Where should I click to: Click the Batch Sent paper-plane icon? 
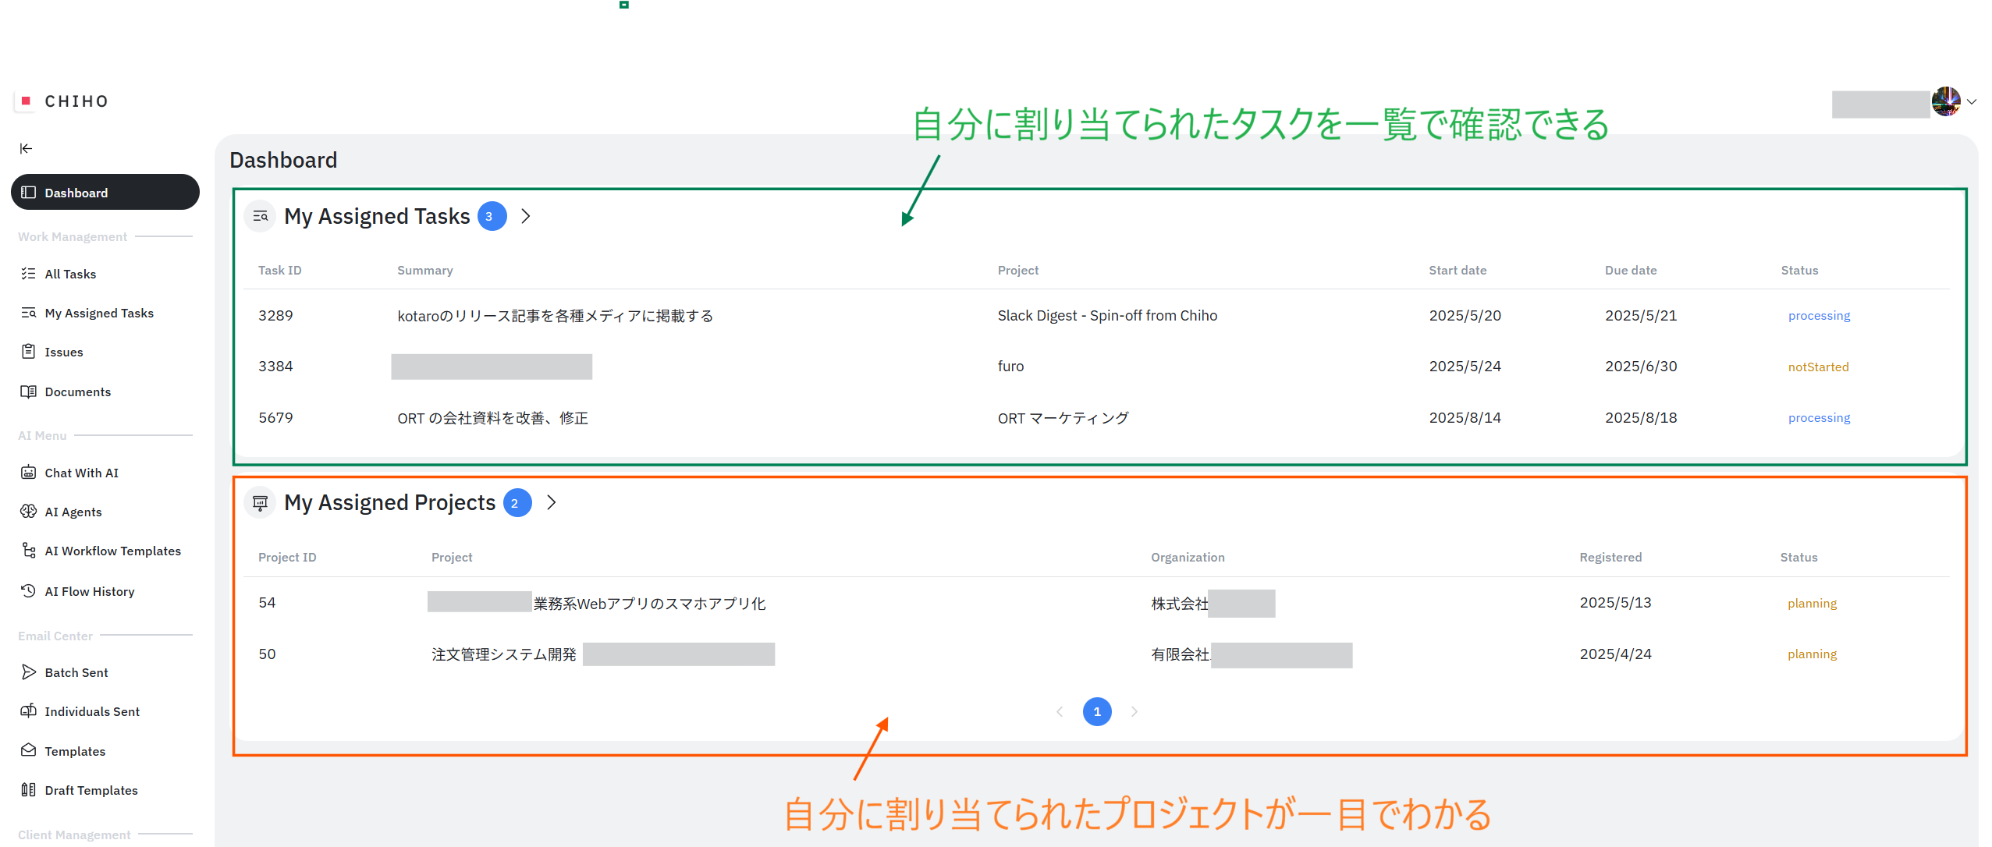click(x=28, y=672)
